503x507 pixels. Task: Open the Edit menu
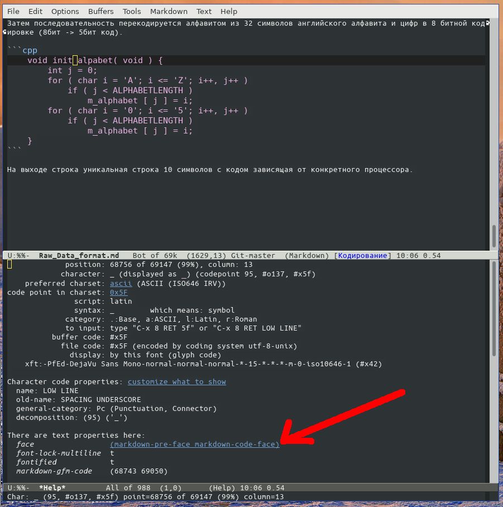pyautogui.click(x=35, y=11)
